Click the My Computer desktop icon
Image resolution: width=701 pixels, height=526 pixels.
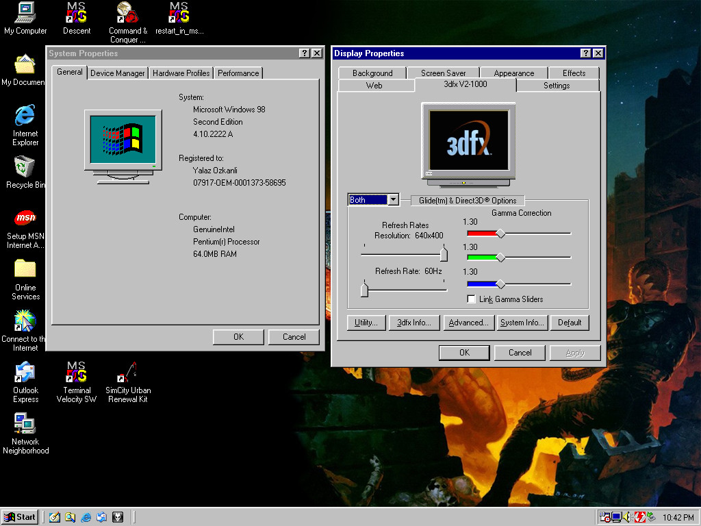coord(25,12)
